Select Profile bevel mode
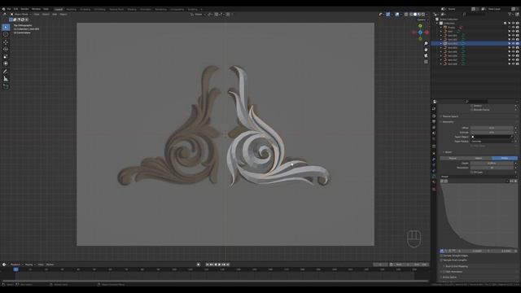Viewport: 521px width, 293px height. click(x=505, y=158)
